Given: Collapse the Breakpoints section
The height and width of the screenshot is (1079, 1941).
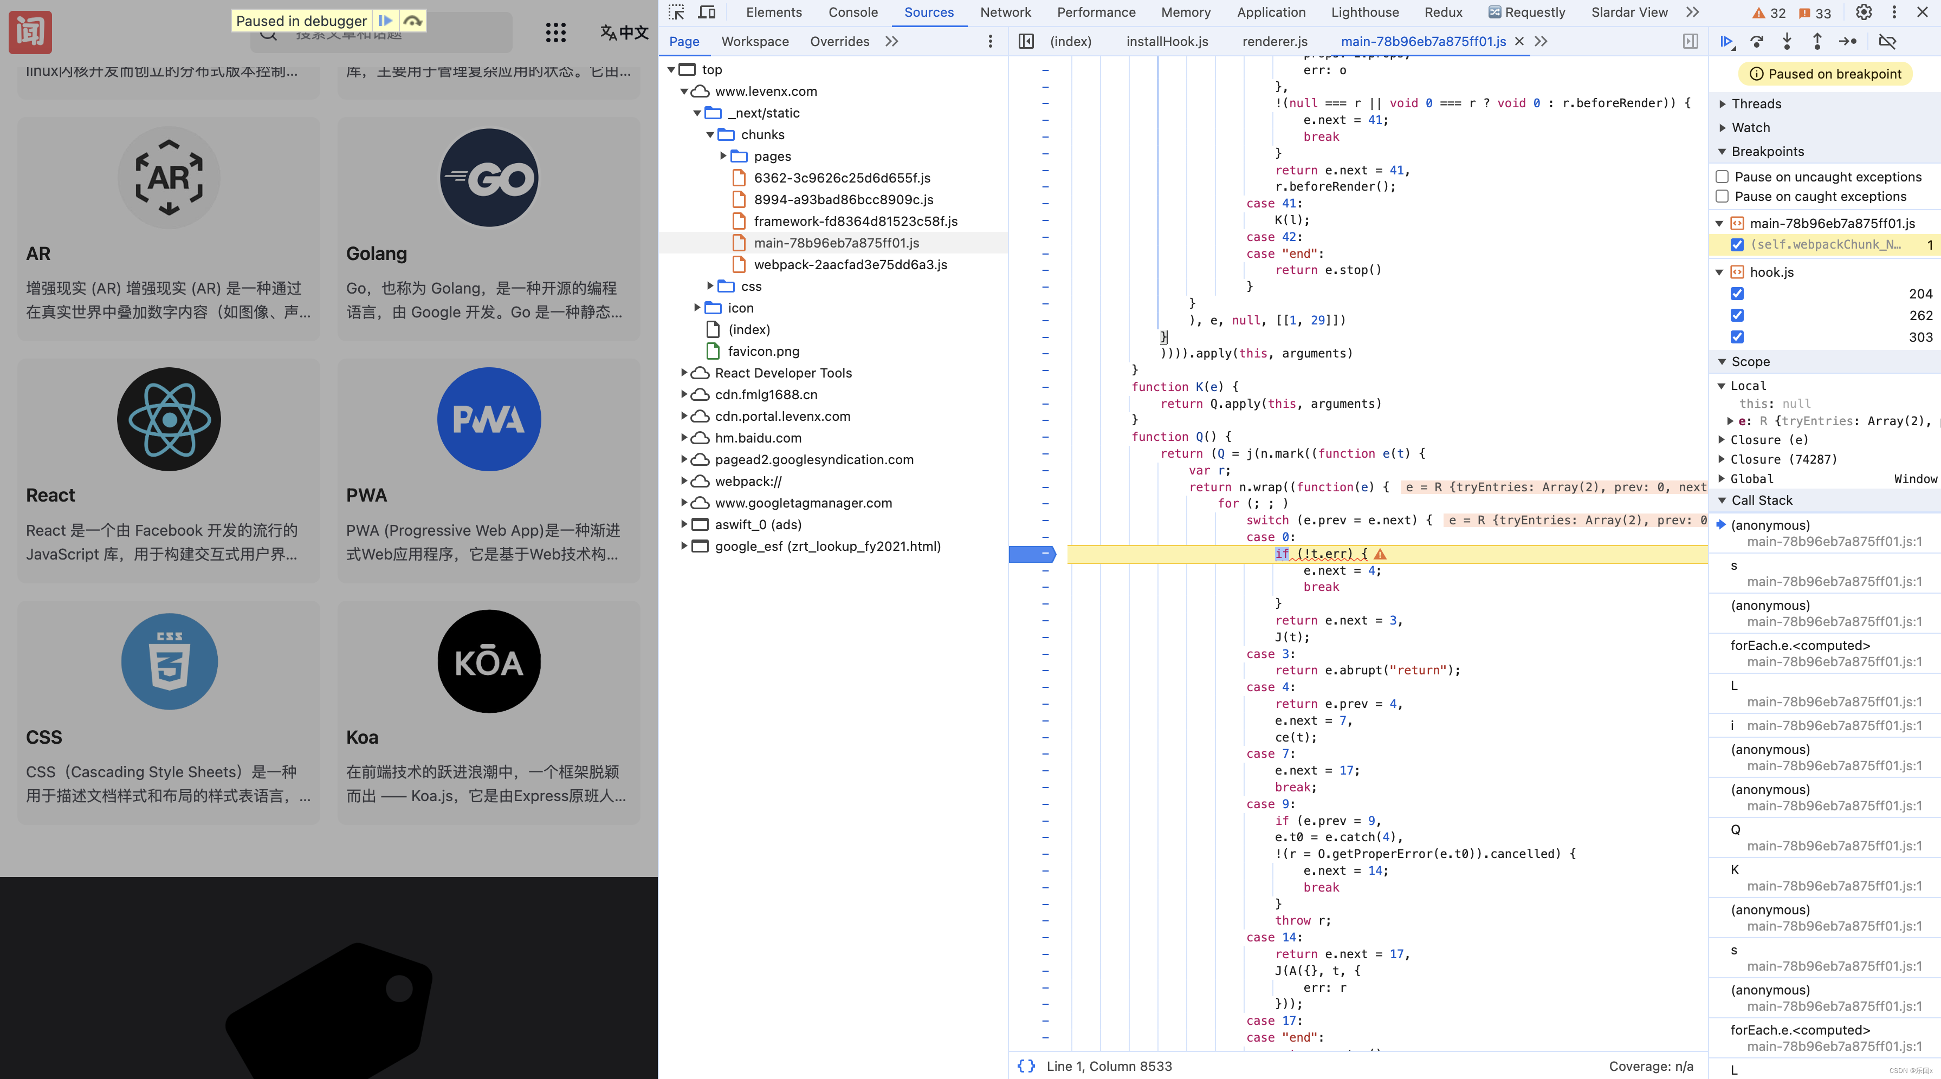Looking at the screenshot, I should point(1723,151).
